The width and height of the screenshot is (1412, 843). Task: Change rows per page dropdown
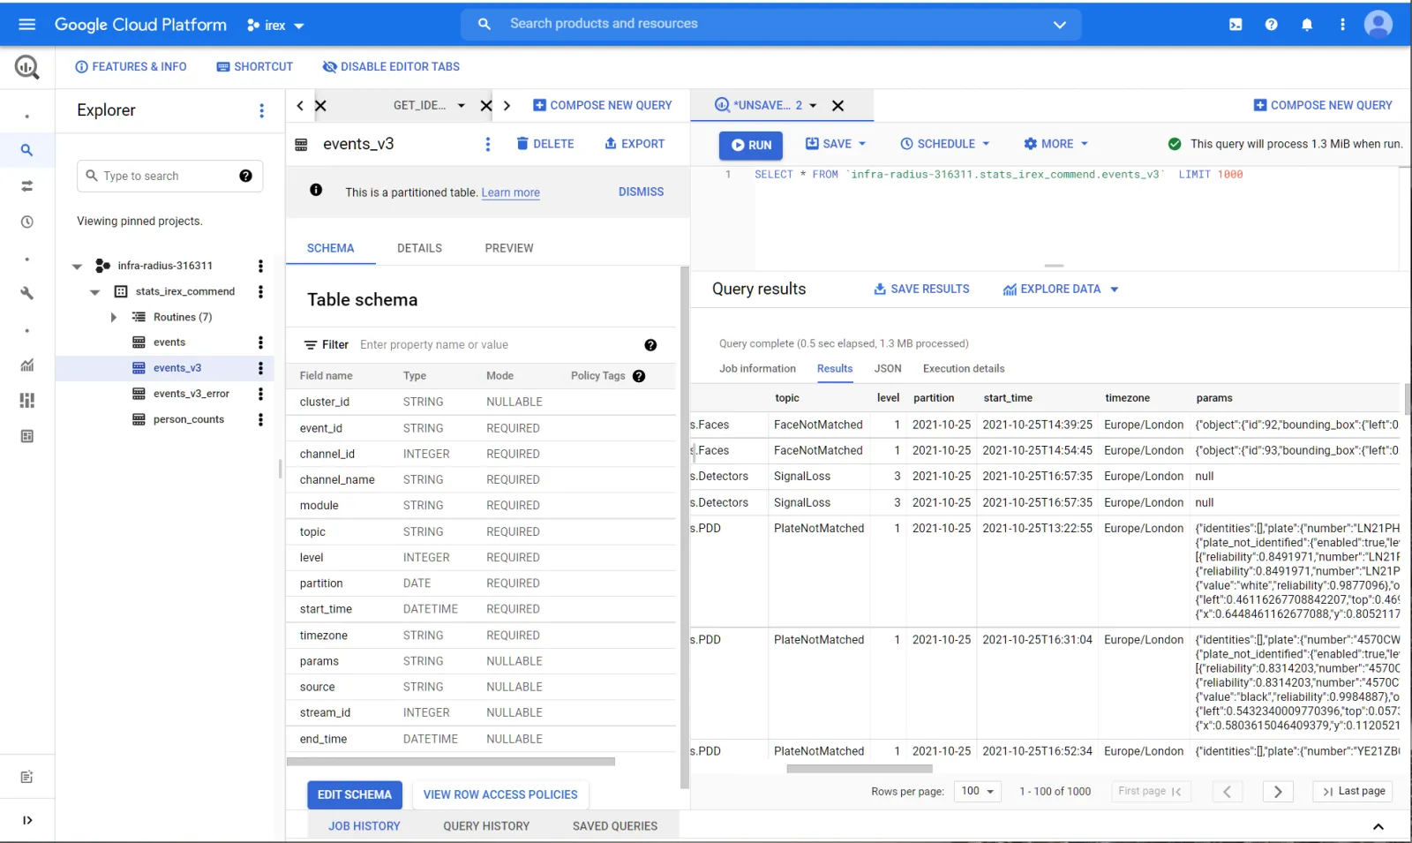(978, 791)
